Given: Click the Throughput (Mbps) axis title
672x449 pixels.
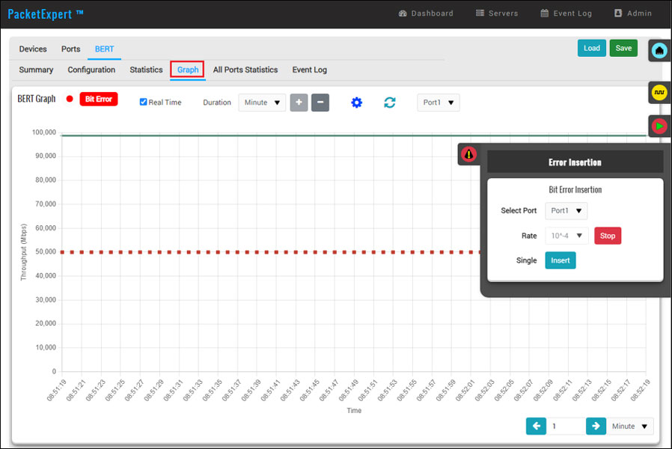Looking at the screenshot, I should pos(23,252).
